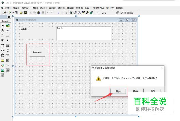Open the Data View Window icon
The image size is (180, 121).
click(x=91, y=13)
